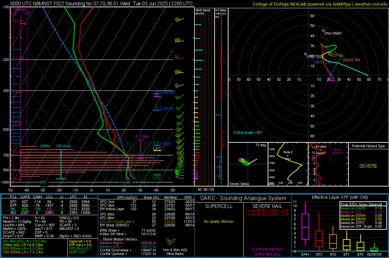Click the '12 km' height marker

[x=19, y=58]
